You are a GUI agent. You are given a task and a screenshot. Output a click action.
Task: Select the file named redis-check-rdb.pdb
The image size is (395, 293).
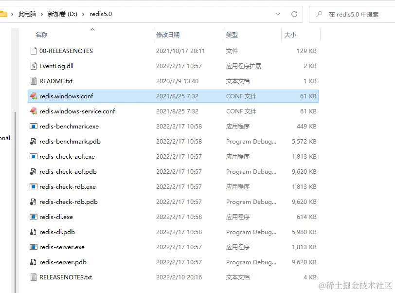pyautogui.click(x=69, y=202)
